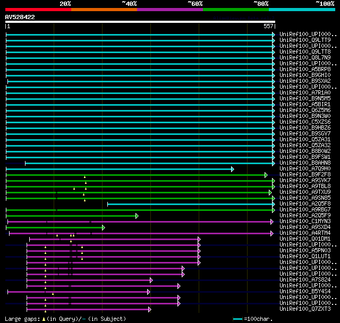
Task: Select the UniRef100_B9N3W0 label
Action: coord(305,116)
